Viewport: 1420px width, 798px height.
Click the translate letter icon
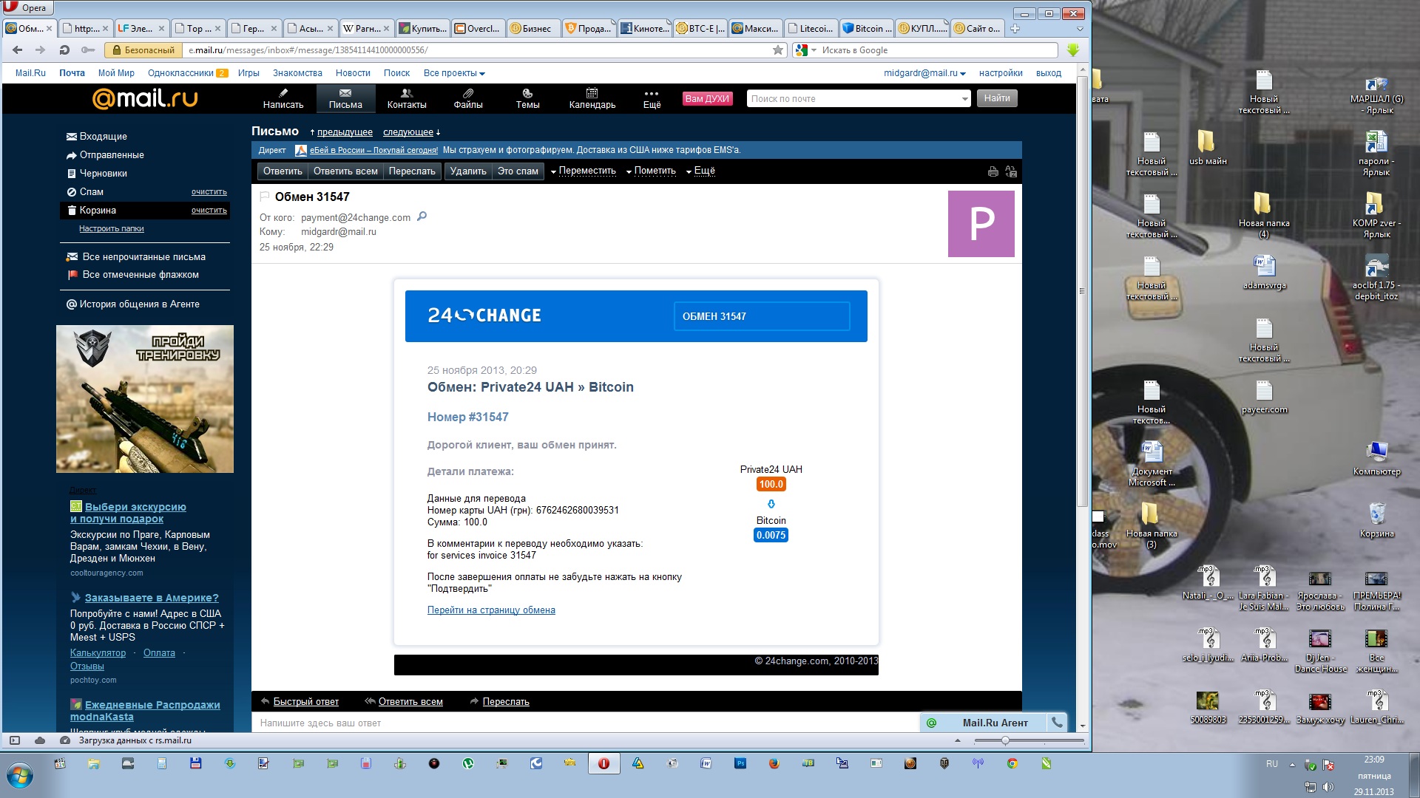(1011, 171)
